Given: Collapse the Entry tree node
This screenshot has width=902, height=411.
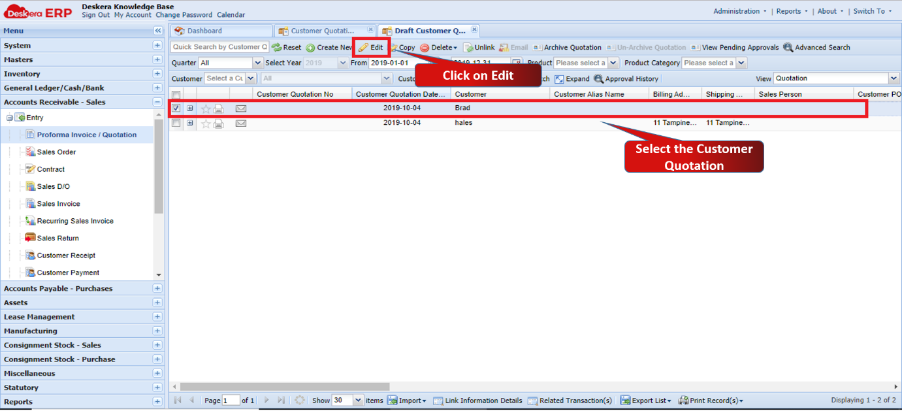Looking at the screenshot, I should [10, 118].
